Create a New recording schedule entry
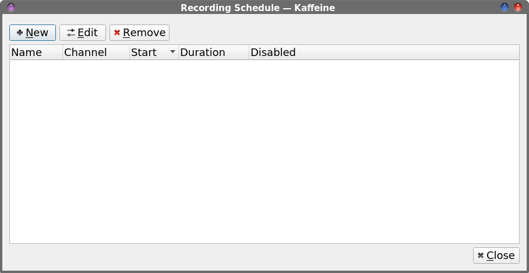The image size is (529, 273). click(x=33, y=33)
